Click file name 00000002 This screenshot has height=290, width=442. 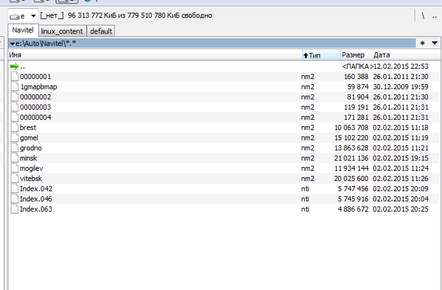coord(36,97)
